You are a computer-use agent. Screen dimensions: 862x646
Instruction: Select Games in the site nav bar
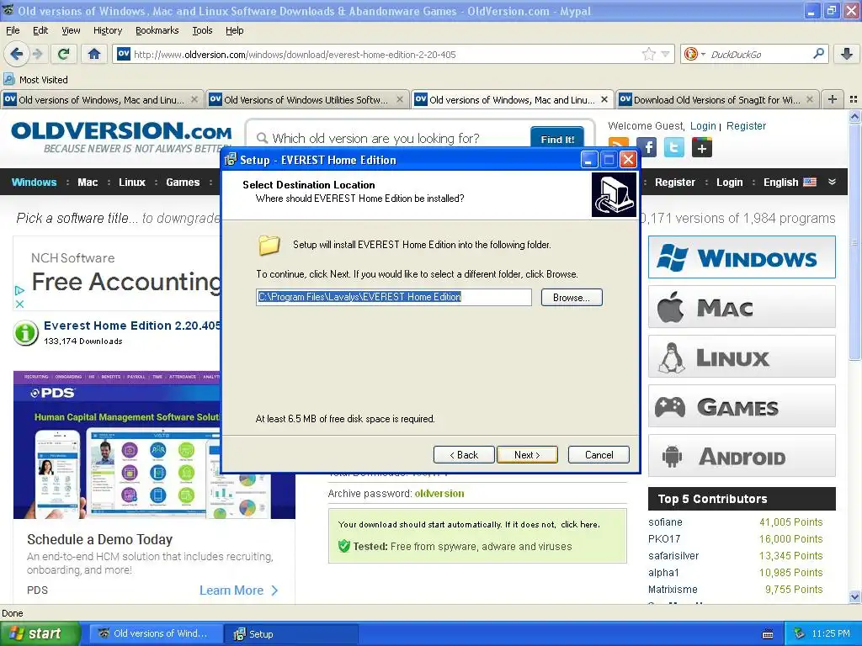pyautogui.click(x=183, y=183)
